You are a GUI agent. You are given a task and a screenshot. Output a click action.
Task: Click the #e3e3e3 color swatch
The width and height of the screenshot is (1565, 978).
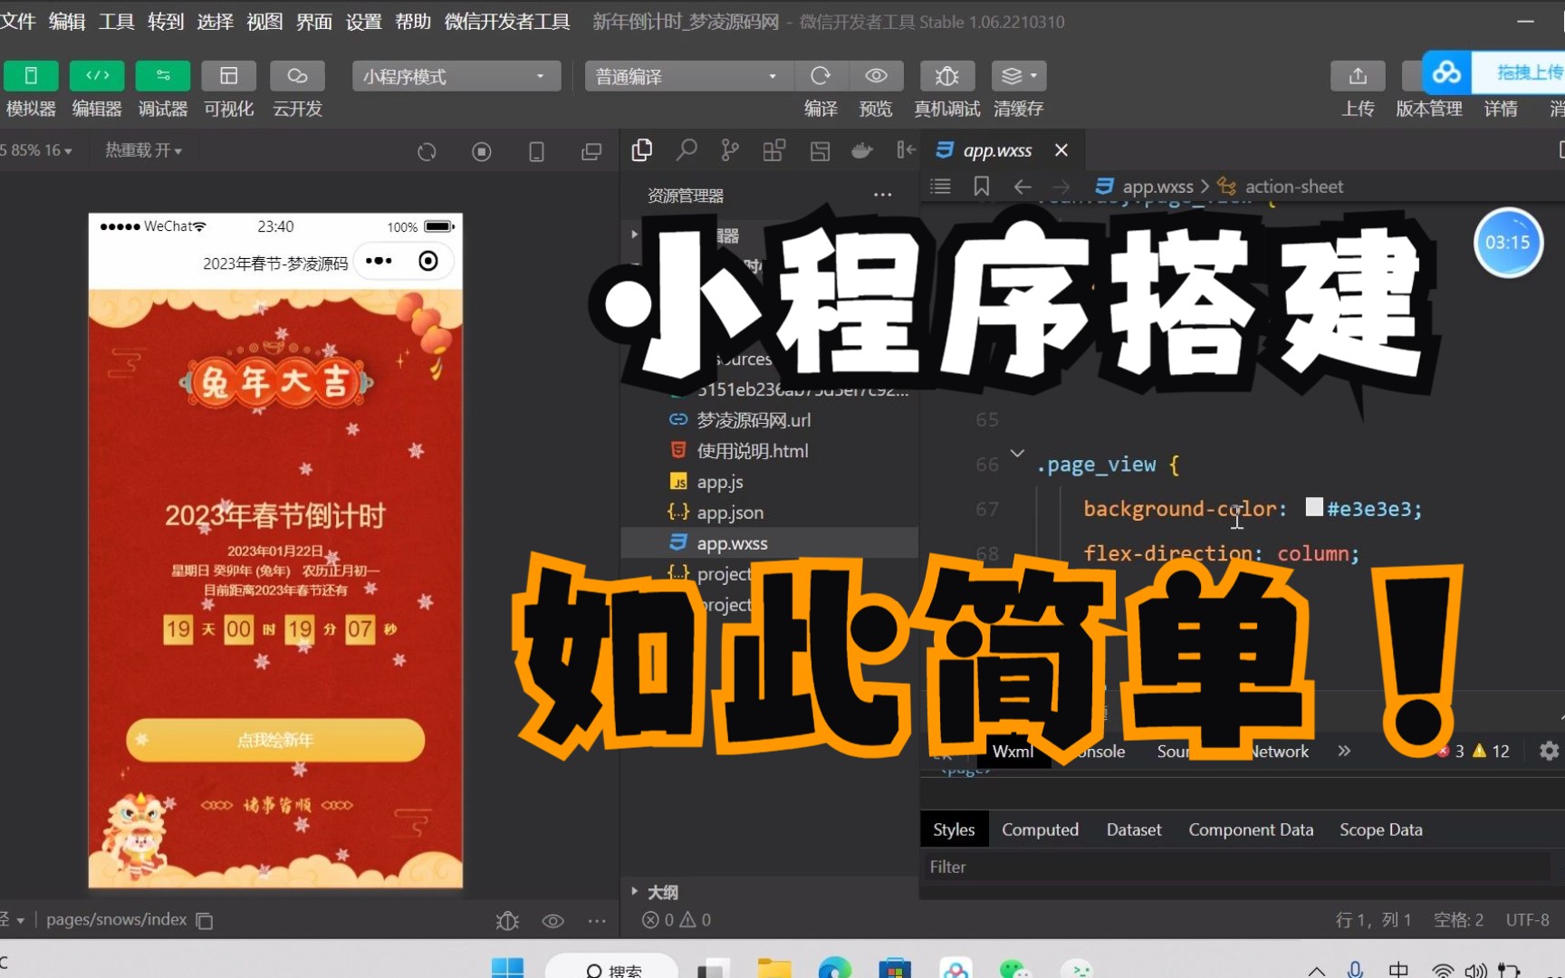click(x=1314, y=507)
